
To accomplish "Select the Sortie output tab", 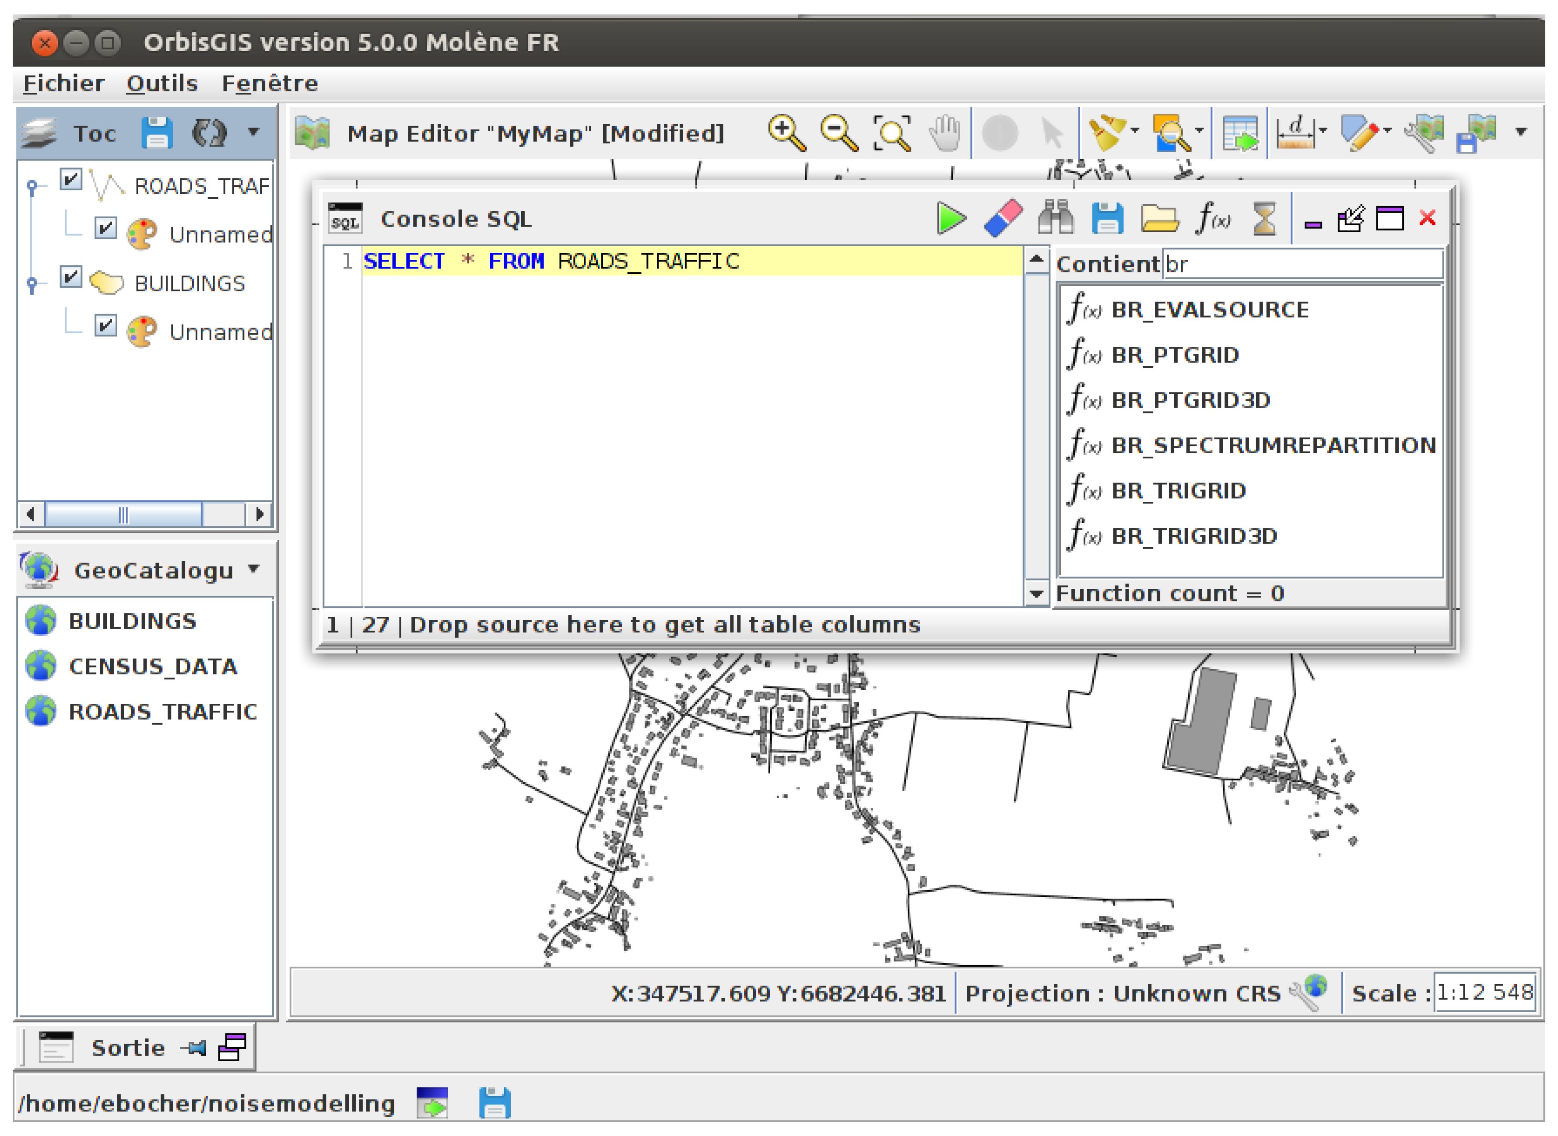I will point(128,1047).
